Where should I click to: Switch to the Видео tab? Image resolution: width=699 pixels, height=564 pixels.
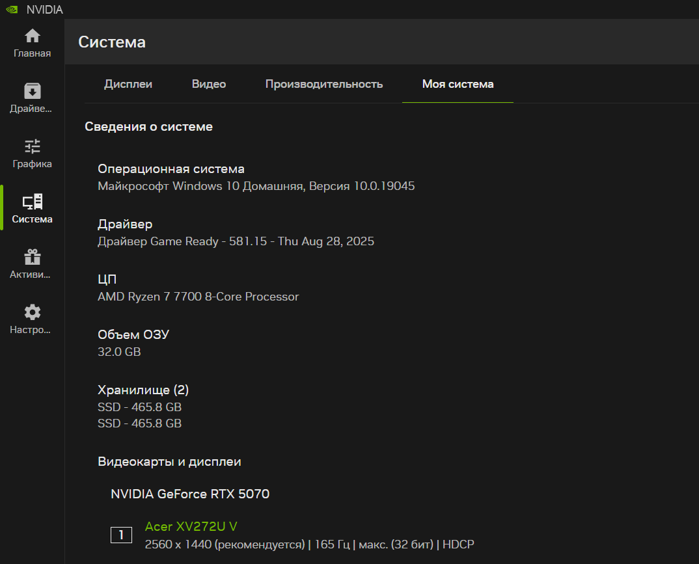tap(209, 84)
